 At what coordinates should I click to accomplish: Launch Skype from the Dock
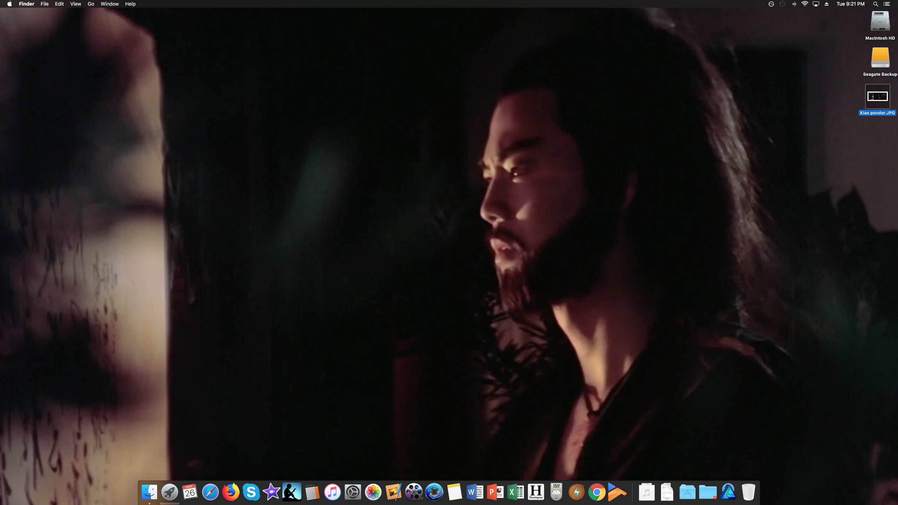tap(251, 492)
